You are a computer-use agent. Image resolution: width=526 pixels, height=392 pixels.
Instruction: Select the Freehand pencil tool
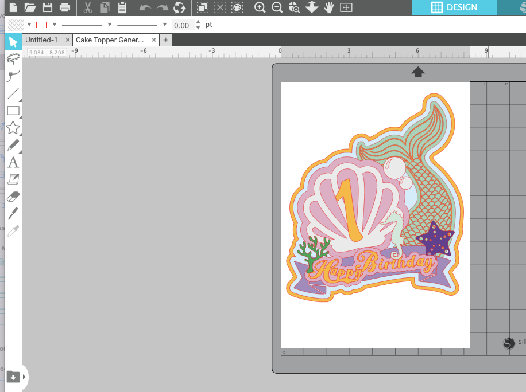pyautogui.click(x=13, y=146)
